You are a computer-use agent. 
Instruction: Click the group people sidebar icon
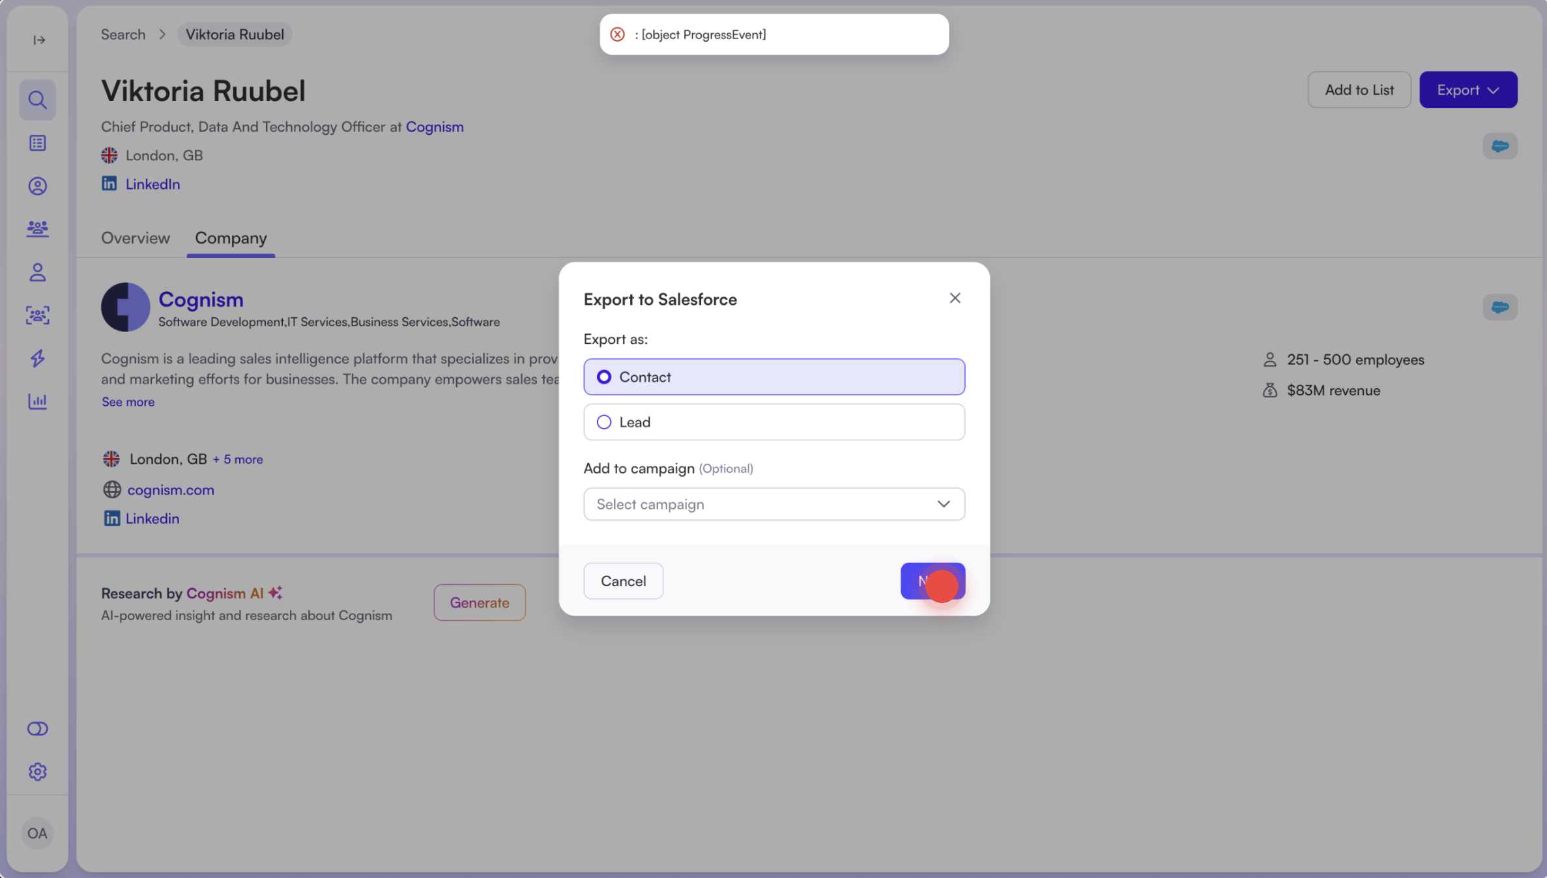pos(37,229)
